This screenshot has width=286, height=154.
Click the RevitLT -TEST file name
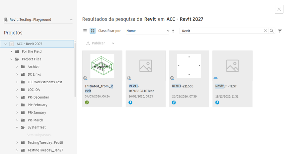pos(226,86)
